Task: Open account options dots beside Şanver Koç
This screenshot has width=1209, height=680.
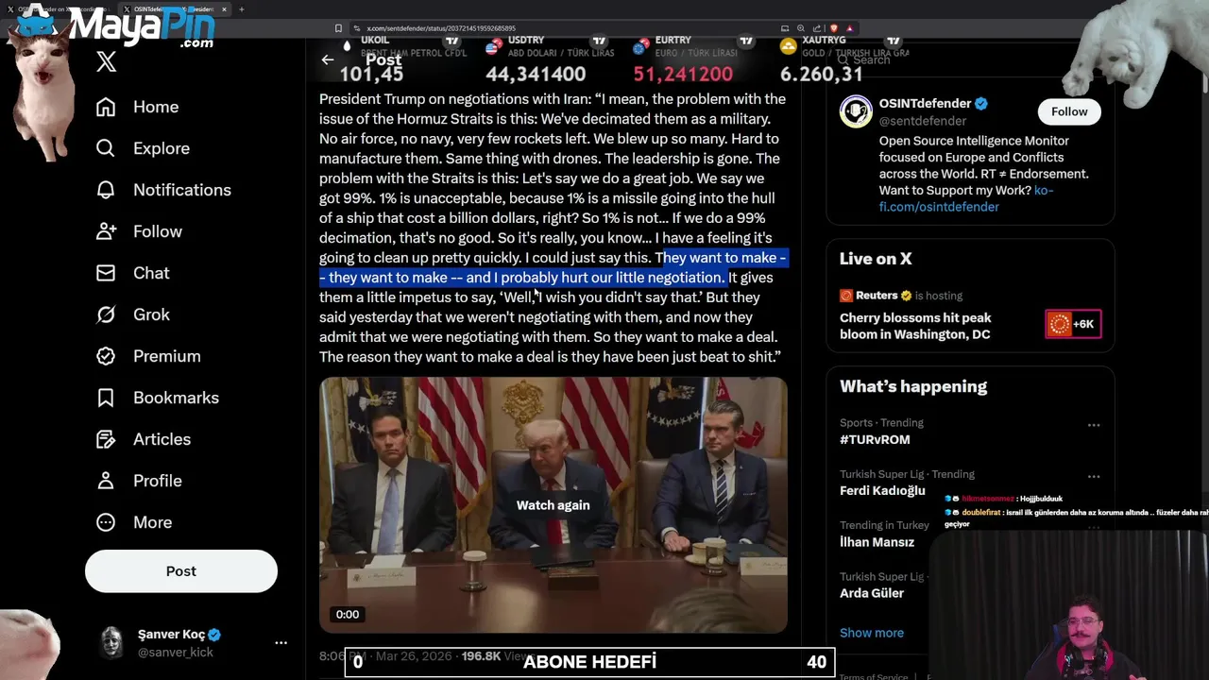Action: point(281,642)
